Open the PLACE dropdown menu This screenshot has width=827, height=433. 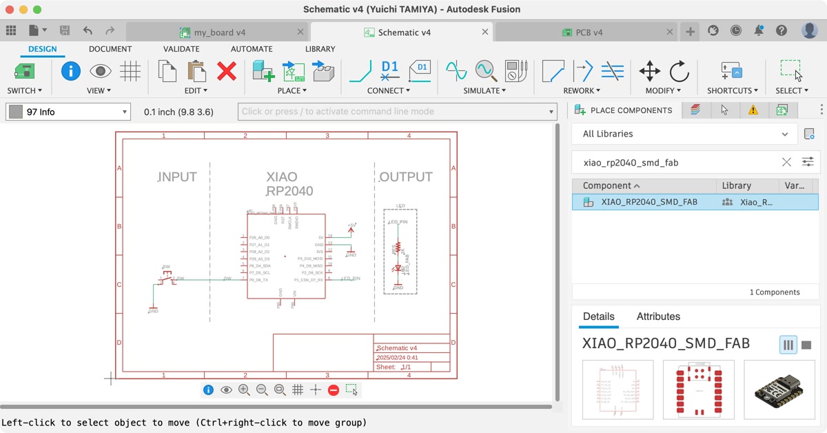click(x=292, y=90)
